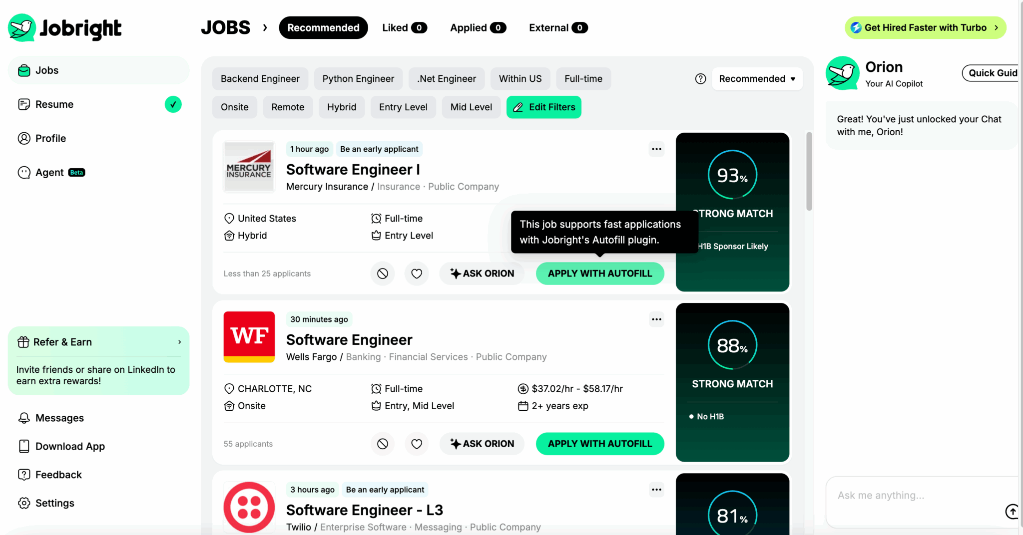Expand the Refer & Earn section
Screen dimensions: 1023x535
(x=179, y=342)
